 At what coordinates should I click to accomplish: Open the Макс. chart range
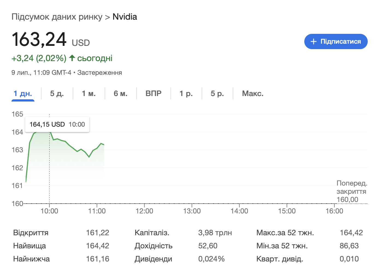point(253,94)
